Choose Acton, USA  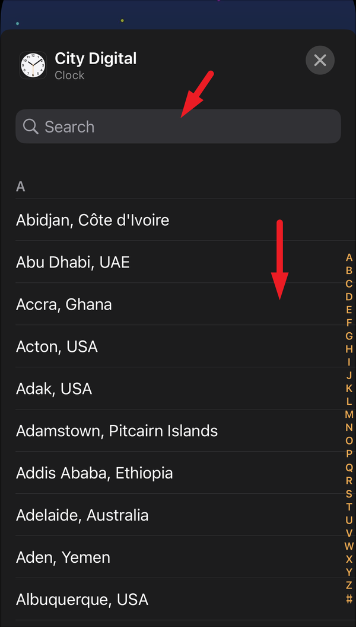click(57, 346)
